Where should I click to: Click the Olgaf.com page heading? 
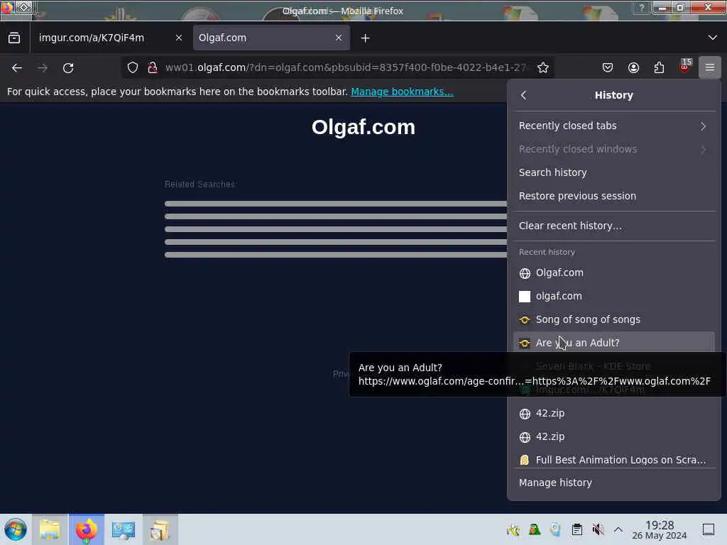(x=363, y=128)
